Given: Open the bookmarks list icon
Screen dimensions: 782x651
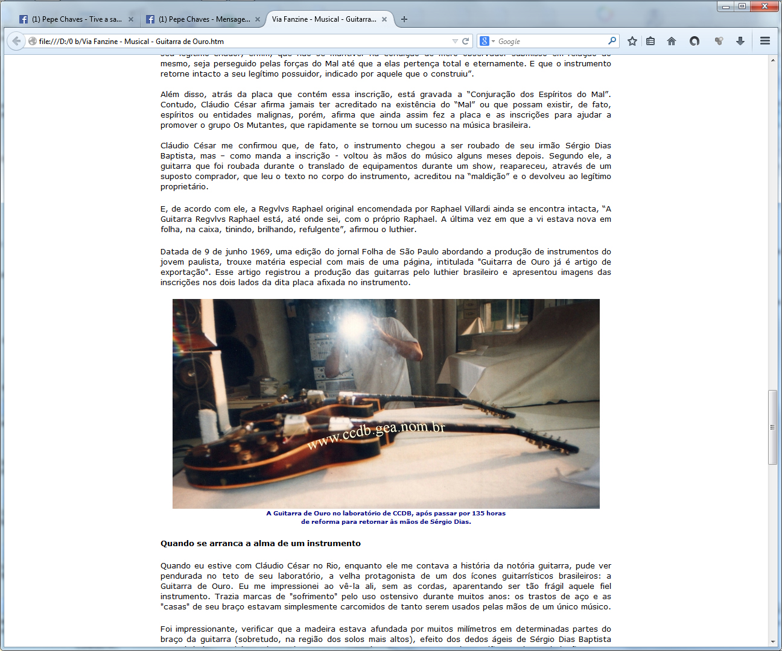Looking at the screenshot, I should [650, 41].
